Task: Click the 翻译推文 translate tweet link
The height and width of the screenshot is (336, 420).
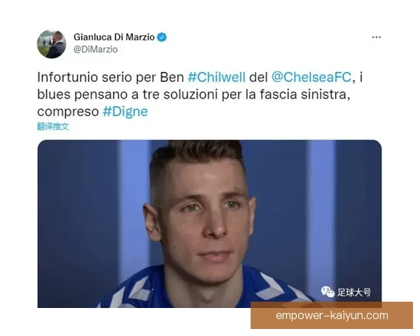Action: click(x=52, y=127)
